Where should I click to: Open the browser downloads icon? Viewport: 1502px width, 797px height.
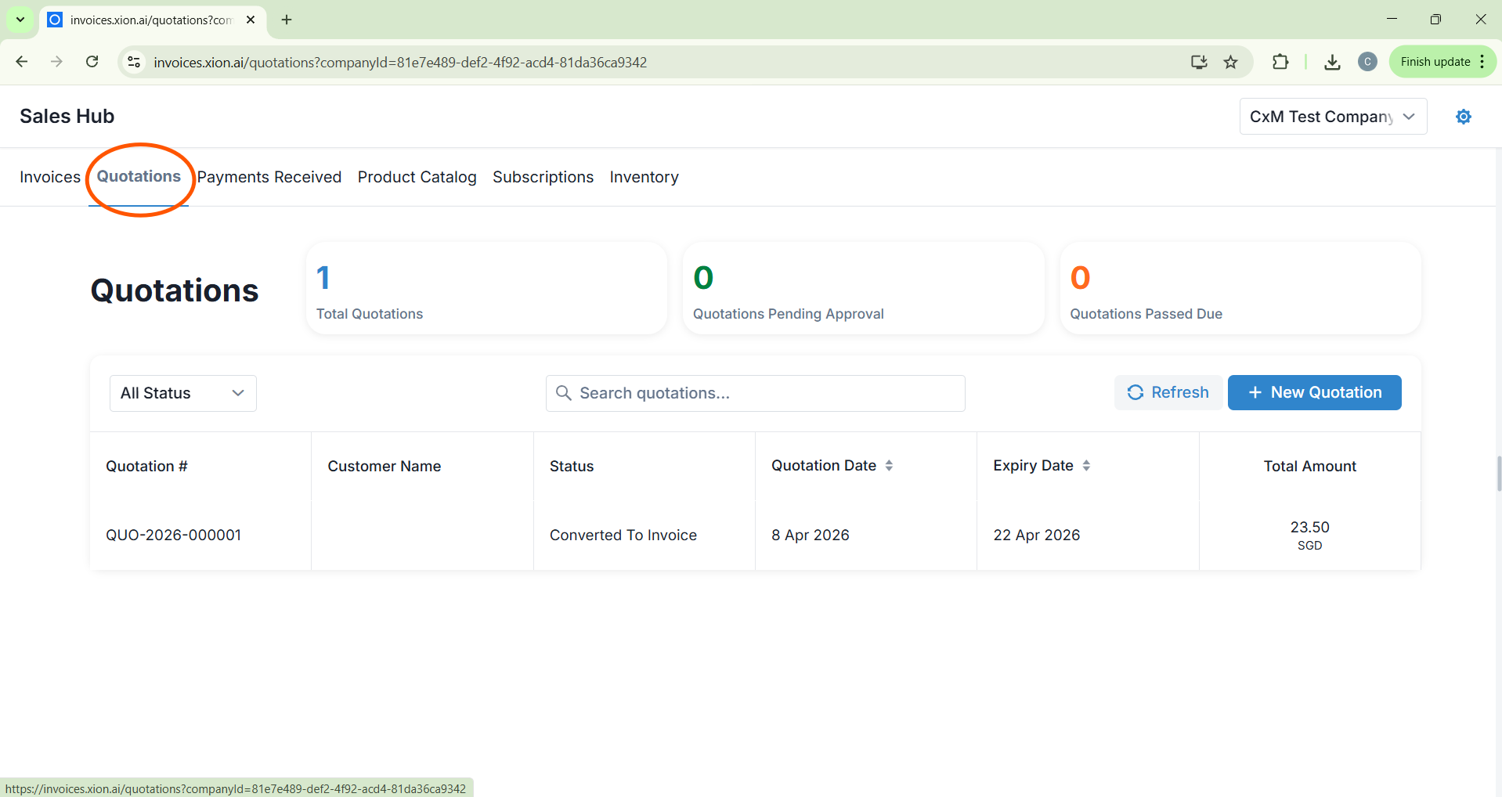[x=1331, y=62]
